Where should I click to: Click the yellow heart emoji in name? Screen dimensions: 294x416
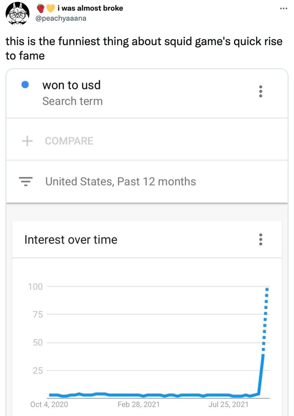(x=50, y=8)
